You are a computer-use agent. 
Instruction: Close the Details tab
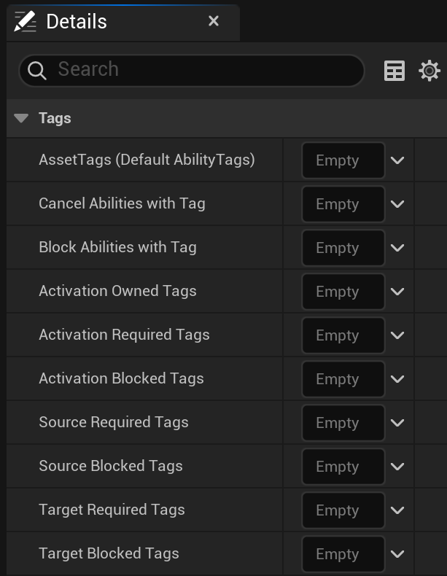pyautogui.click(x=214, y=21)
